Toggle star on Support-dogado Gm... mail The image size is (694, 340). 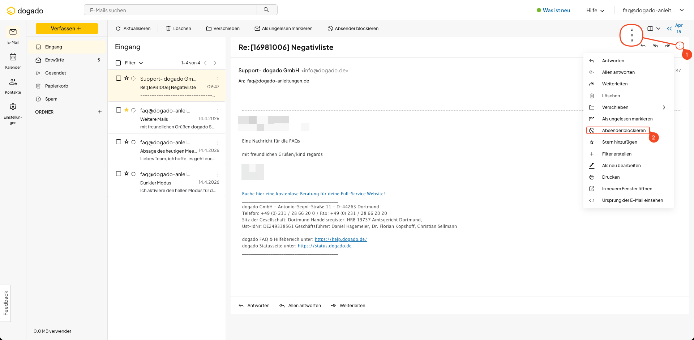click(x=127, y=78)
